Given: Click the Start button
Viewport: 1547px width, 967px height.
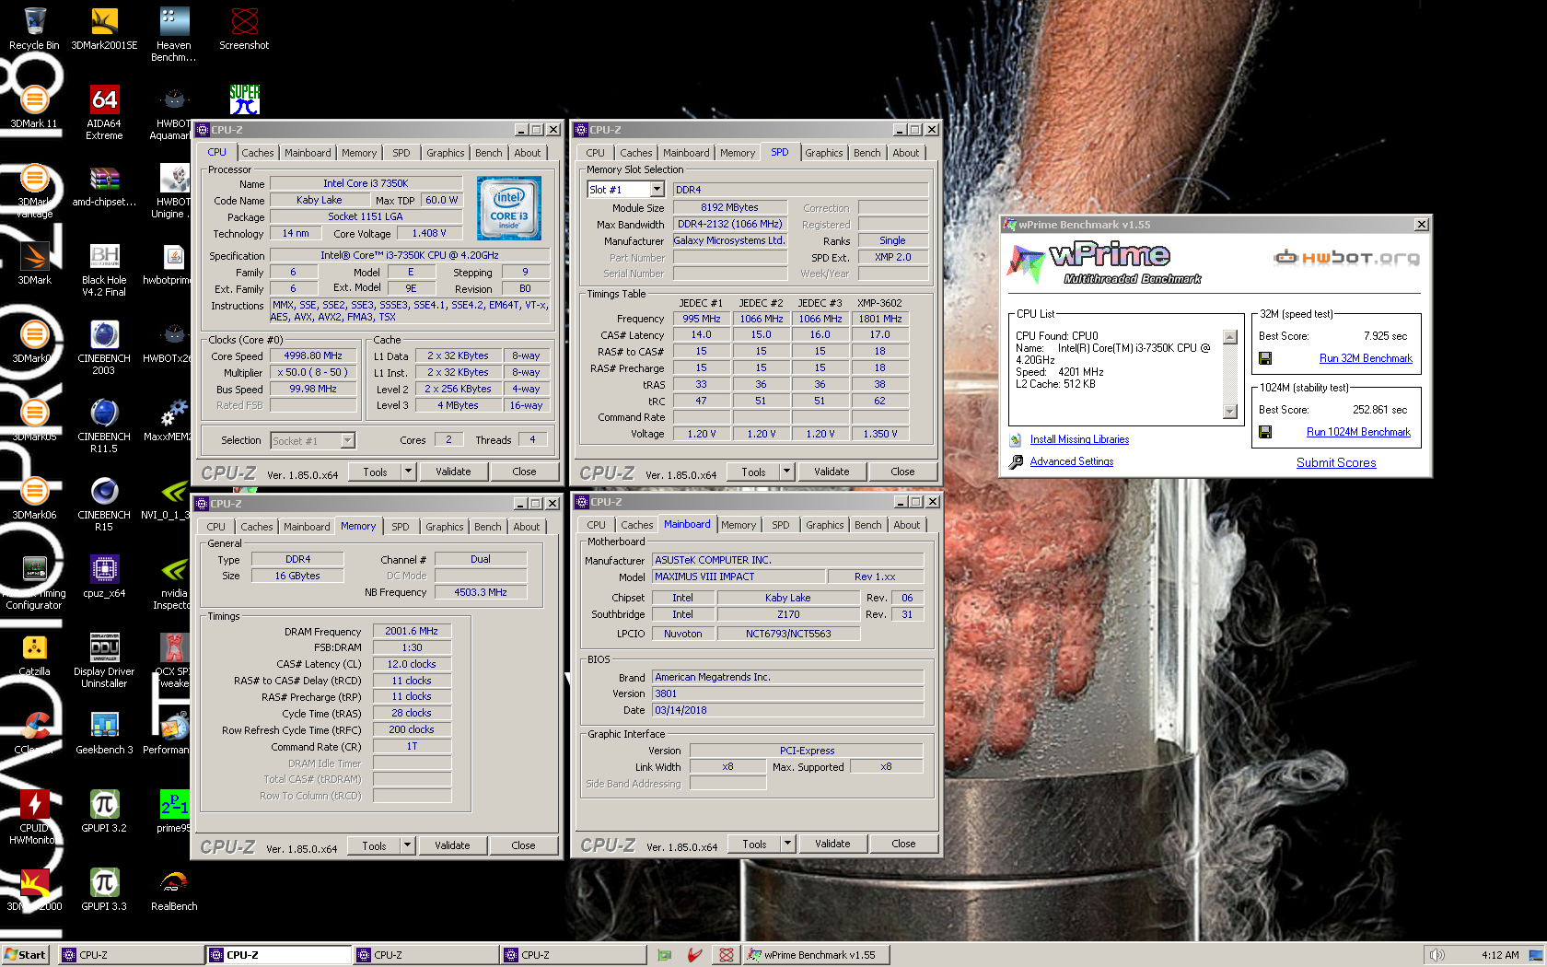Looking at the screenshot, I should click(x=25, y=955).
